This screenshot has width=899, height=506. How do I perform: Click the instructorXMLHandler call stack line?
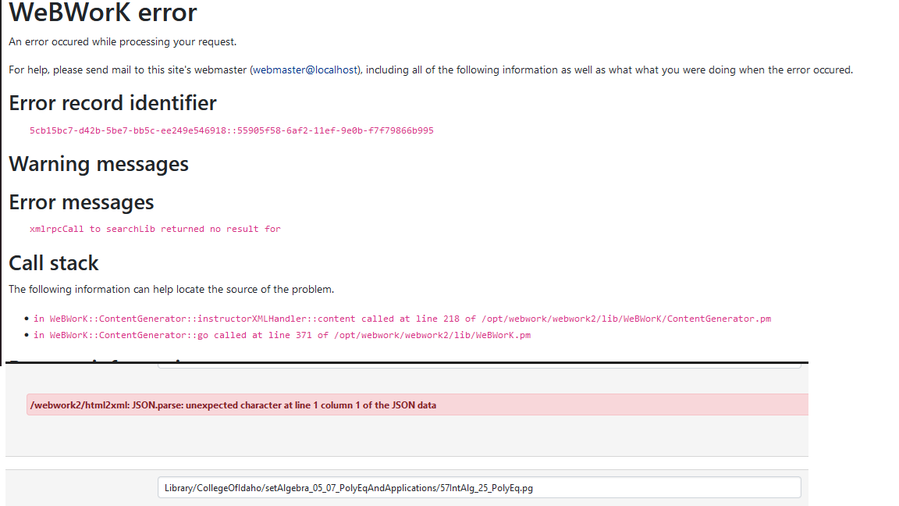click(x=402, y=319)
